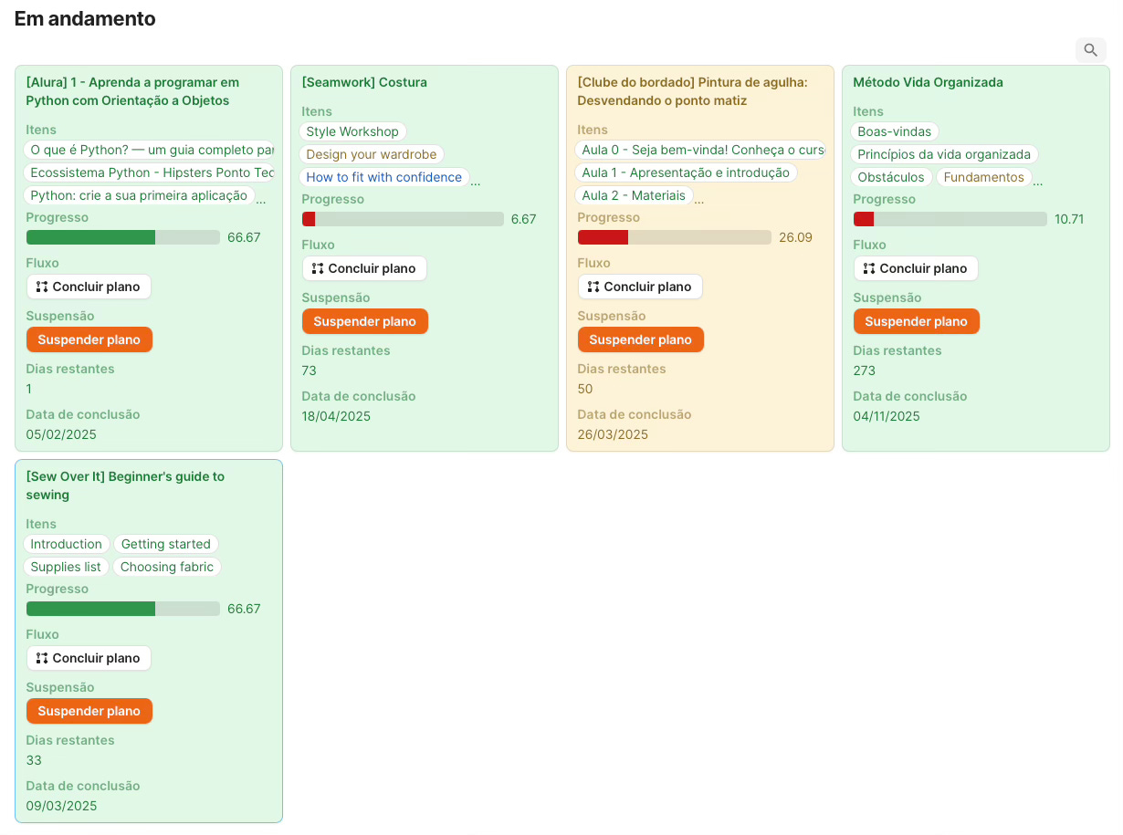The height and width of the screenshot is (835, 1123).
Task: Suspend the Seamwork Costura plan
Action: tap(365, 321)
